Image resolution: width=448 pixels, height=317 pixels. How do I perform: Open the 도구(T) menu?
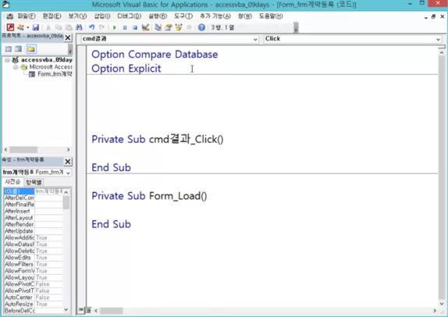(183, 16)
